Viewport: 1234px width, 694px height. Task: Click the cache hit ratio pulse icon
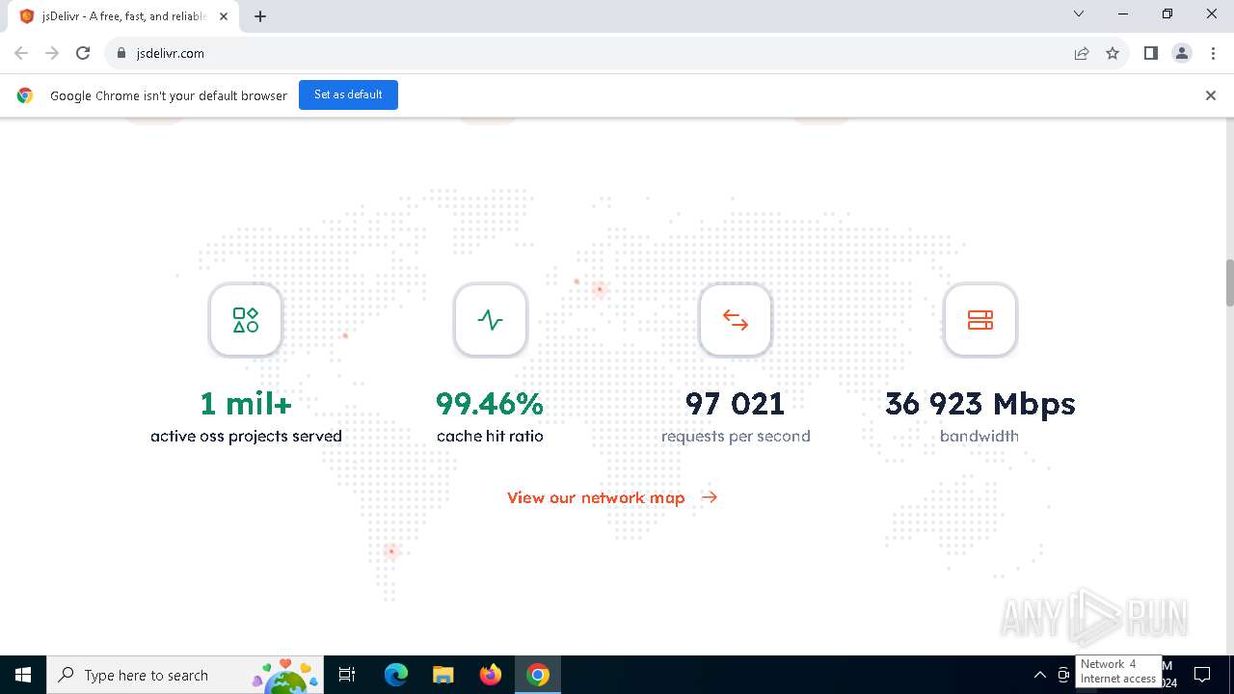491,320
